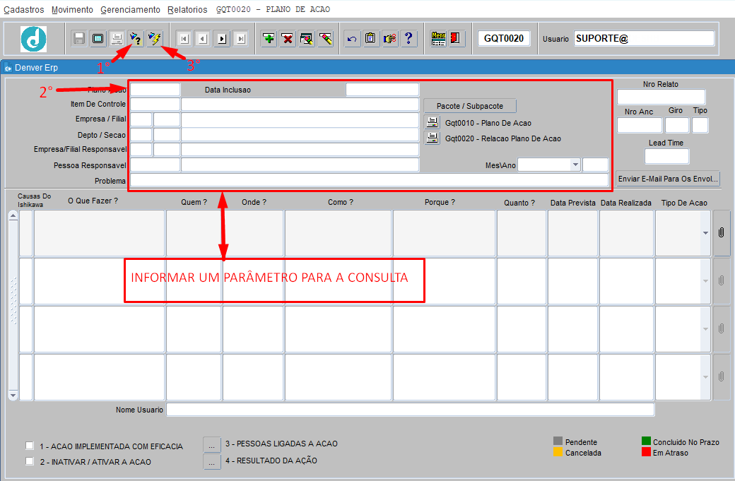Click 'Enviar E-Mail Para Os Envol...' button

click(668, 179)
